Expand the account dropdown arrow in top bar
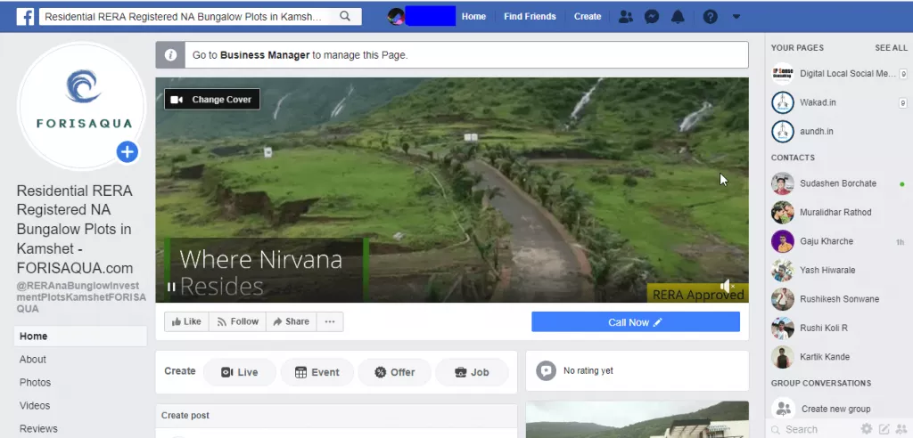 pos(736,16)
